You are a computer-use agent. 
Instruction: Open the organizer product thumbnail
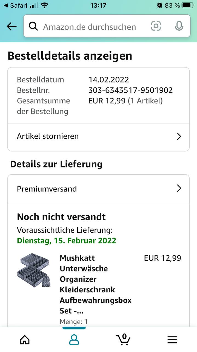[x=33, y=270]
